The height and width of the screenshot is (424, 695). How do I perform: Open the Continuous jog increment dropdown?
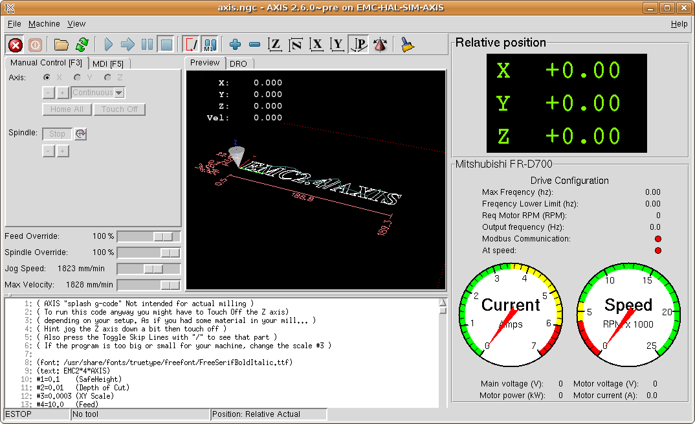98,93
